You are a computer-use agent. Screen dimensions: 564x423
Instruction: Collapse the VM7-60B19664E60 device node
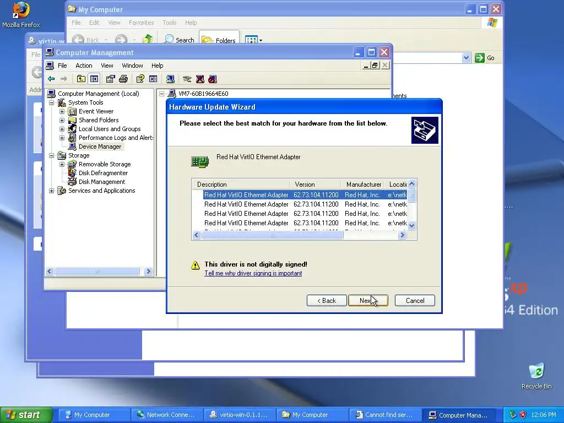[162, 94]
